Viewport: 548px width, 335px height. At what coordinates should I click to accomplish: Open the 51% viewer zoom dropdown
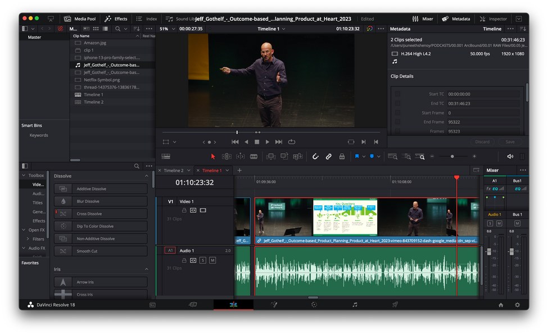[167, 29]
